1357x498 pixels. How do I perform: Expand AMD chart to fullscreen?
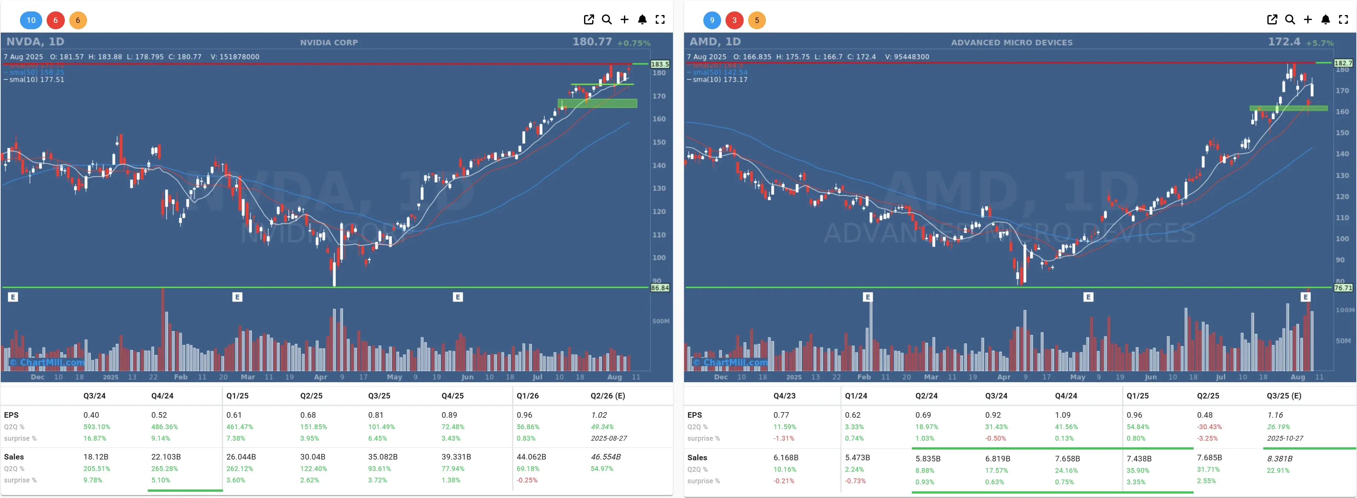[1343, 20]
